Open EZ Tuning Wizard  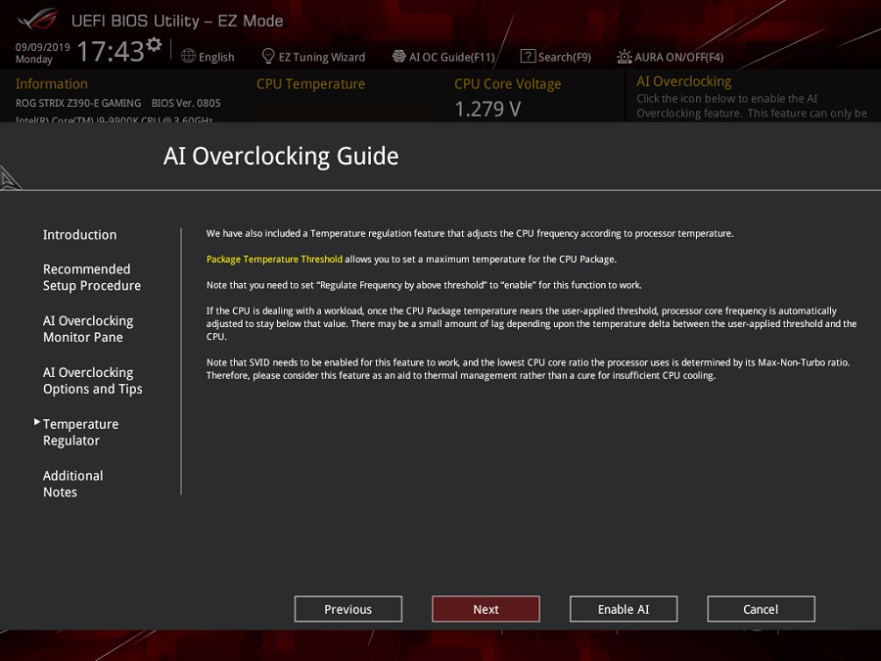click(x=321, y=57)
